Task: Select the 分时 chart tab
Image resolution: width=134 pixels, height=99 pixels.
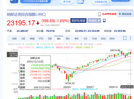Action: pos(14,39)
